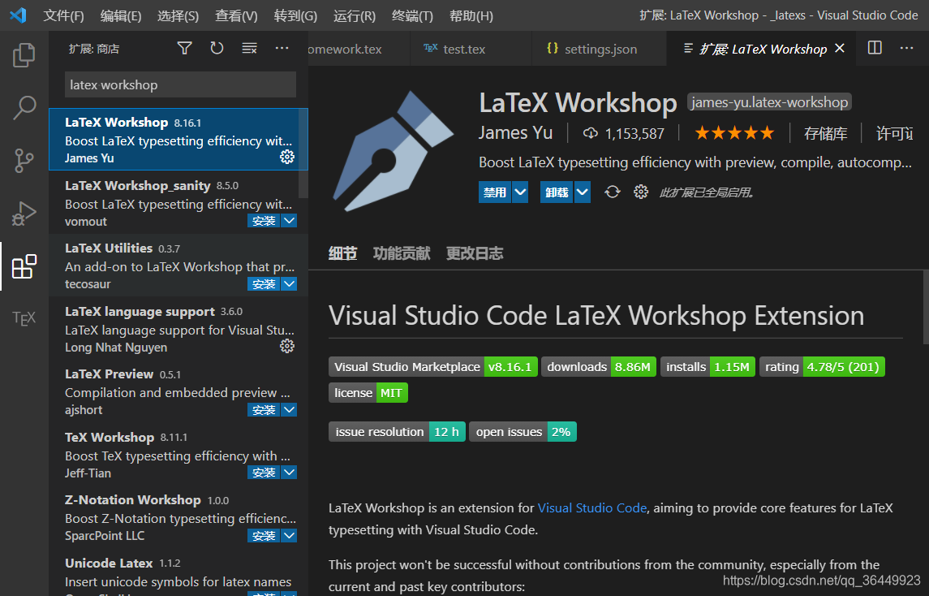Screen dimensions: 929x596
Task: Click the filter extensions funnel icon
Action: click(x=184, y=48)
